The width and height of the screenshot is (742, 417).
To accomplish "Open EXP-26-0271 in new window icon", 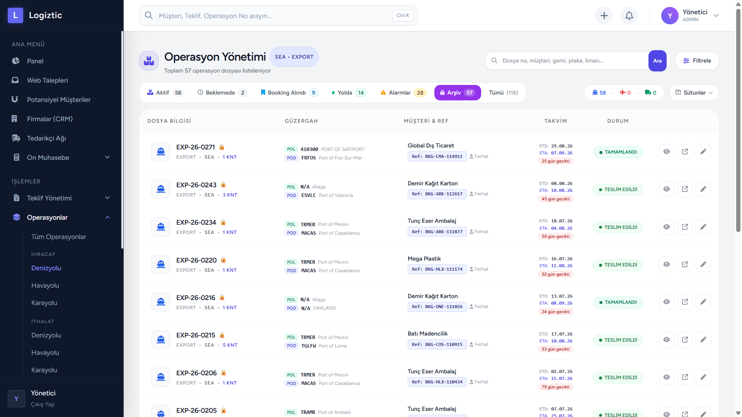I will click(685, 152).
